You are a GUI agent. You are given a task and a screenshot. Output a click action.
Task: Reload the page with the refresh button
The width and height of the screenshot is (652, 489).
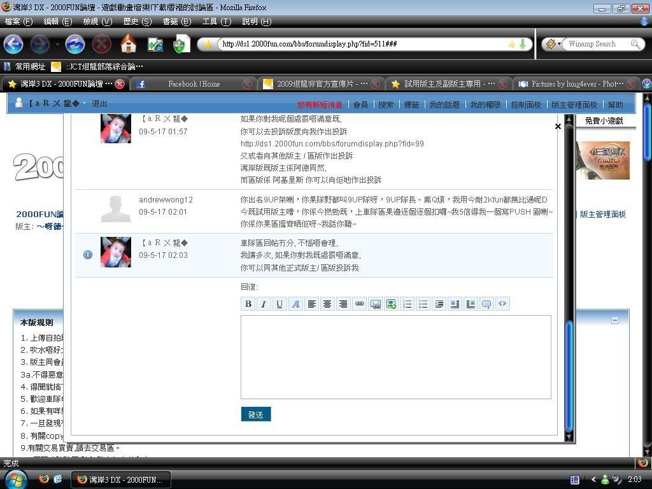[x=75, y=44]
